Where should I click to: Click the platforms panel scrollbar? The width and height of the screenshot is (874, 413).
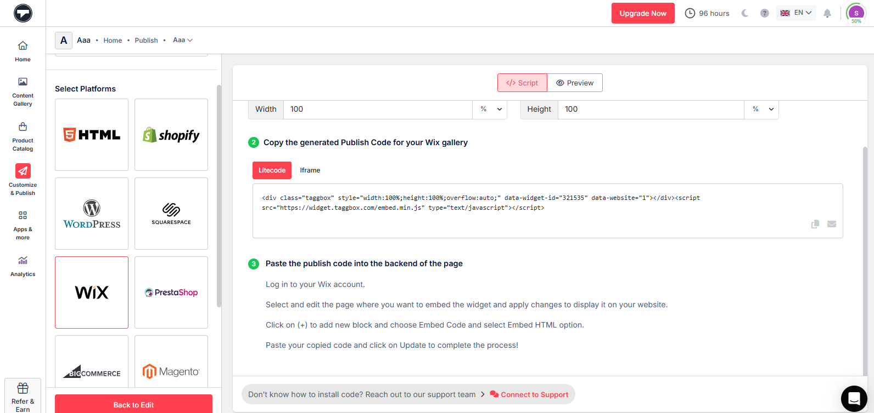[219, 196]
